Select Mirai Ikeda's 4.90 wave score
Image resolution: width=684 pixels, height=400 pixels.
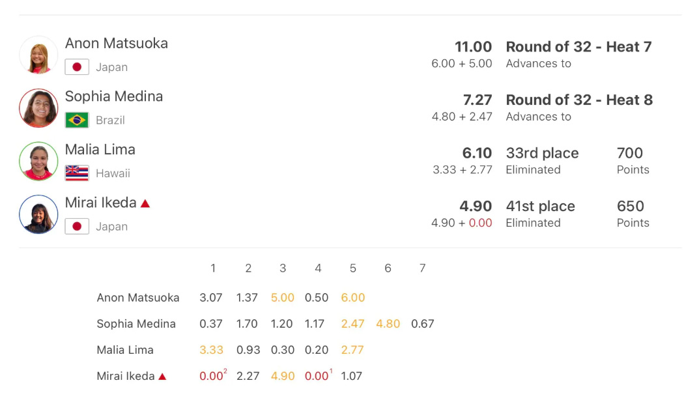coord(282,376)
